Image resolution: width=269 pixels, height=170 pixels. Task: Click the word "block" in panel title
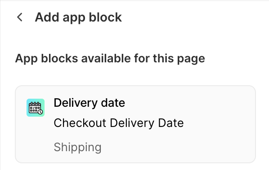click(105, 17)
